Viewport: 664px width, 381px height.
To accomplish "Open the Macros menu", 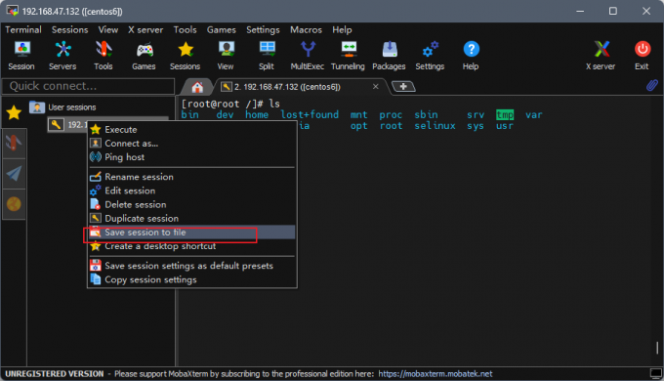I will coord(307,29).
